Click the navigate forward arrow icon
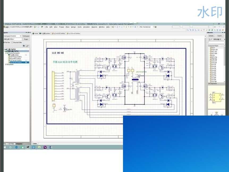 pos(39,27)
